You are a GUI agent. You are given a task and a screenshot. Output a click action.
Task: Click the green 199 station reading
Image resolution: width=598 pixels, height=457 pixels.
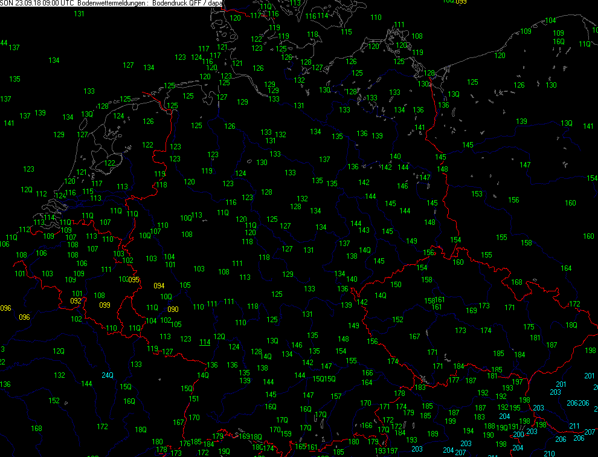450,421
